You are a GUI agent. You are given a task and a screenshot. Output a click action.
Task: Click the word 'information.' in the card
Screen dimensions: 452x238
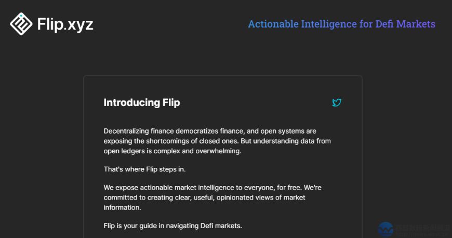coord(122,207)
